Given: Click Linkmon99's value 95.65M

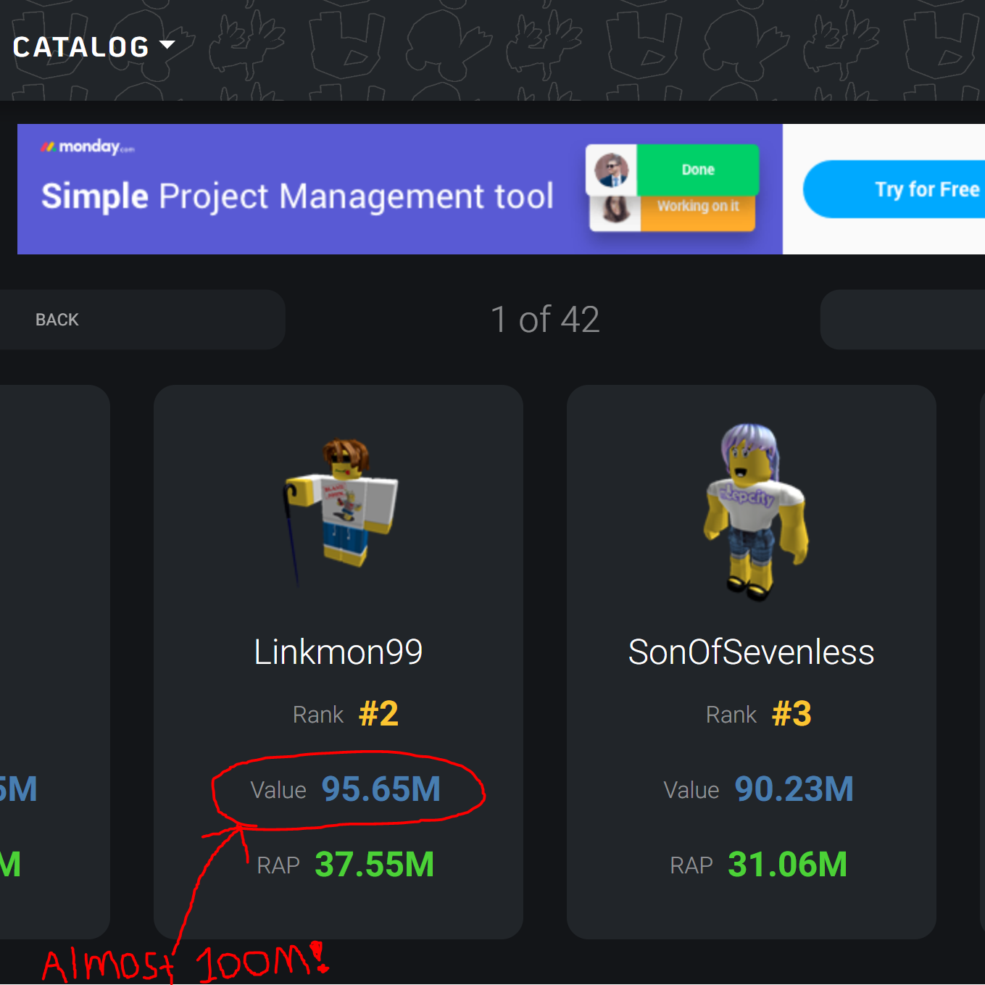Looking at the screenshot, I should (381, 789).
